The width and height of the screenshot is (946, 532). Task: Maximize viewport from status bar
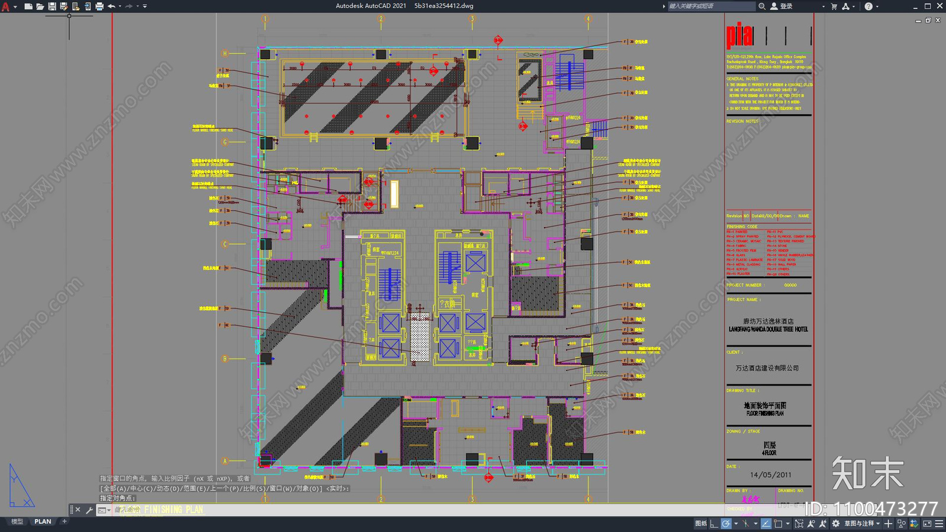click(x=799, y=524)
